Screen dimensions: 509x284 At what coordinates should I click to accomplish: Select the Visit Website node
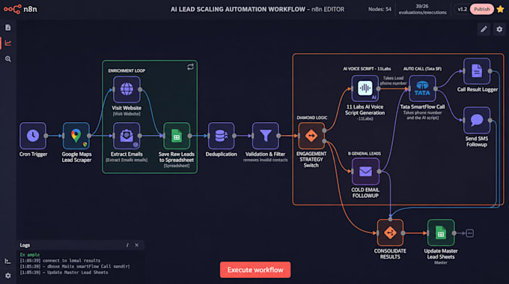pos(127,89)
